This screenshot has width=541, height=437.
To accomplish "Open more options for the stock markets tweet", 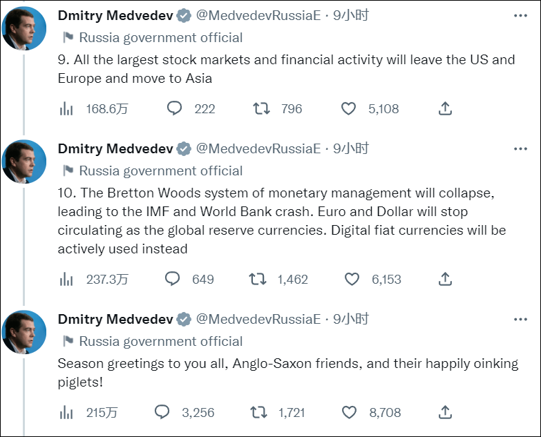I will click(x=520, y=15).
